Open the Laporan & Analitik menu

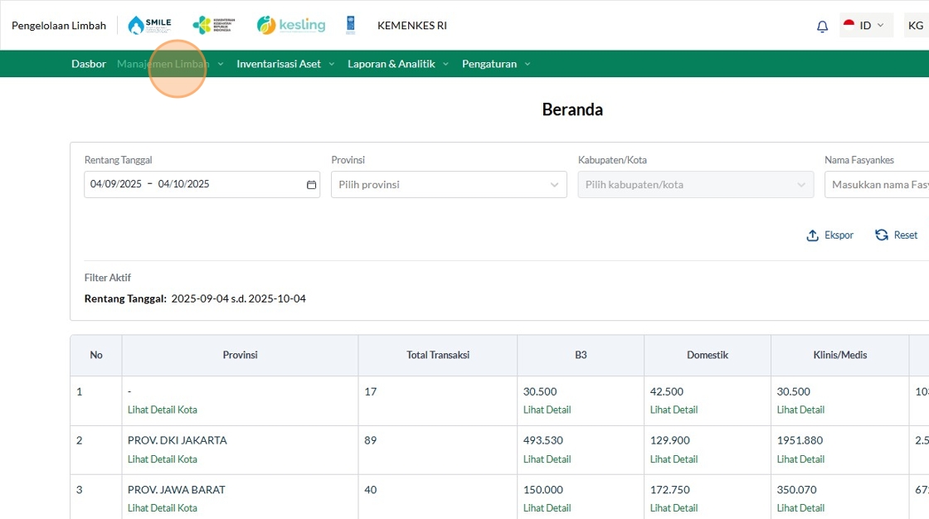pos(397,64)
